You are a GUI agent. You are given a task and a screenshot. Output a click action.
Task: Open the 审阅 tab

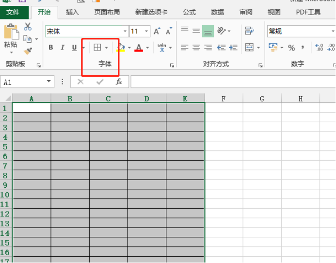pos(246,12)
